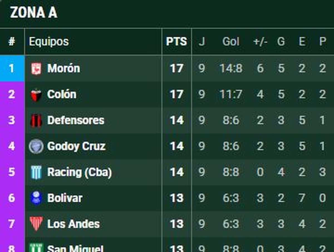Click the Gol column header
This screenshot has width=334, height=252.
(x=231, y=42)
